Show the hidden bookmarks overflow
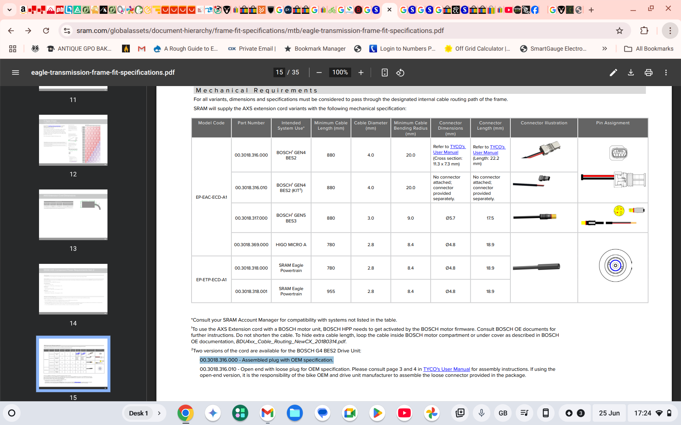Viewport: 681px width, 425px height. (x=604, y=49)
